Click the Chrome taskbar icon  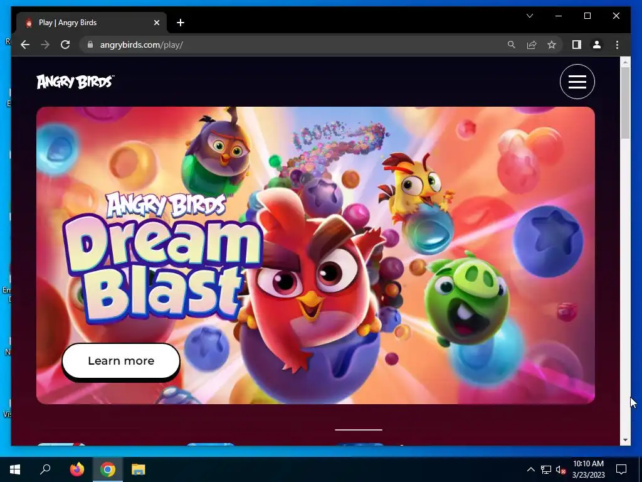pos(108,469)
